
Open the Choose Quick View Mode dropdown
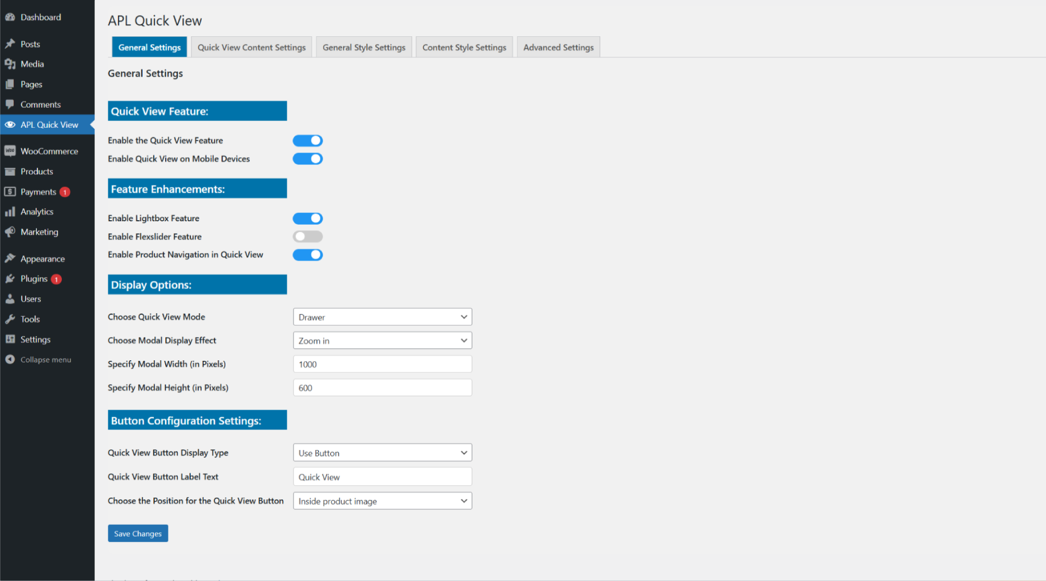click(382, 317)
